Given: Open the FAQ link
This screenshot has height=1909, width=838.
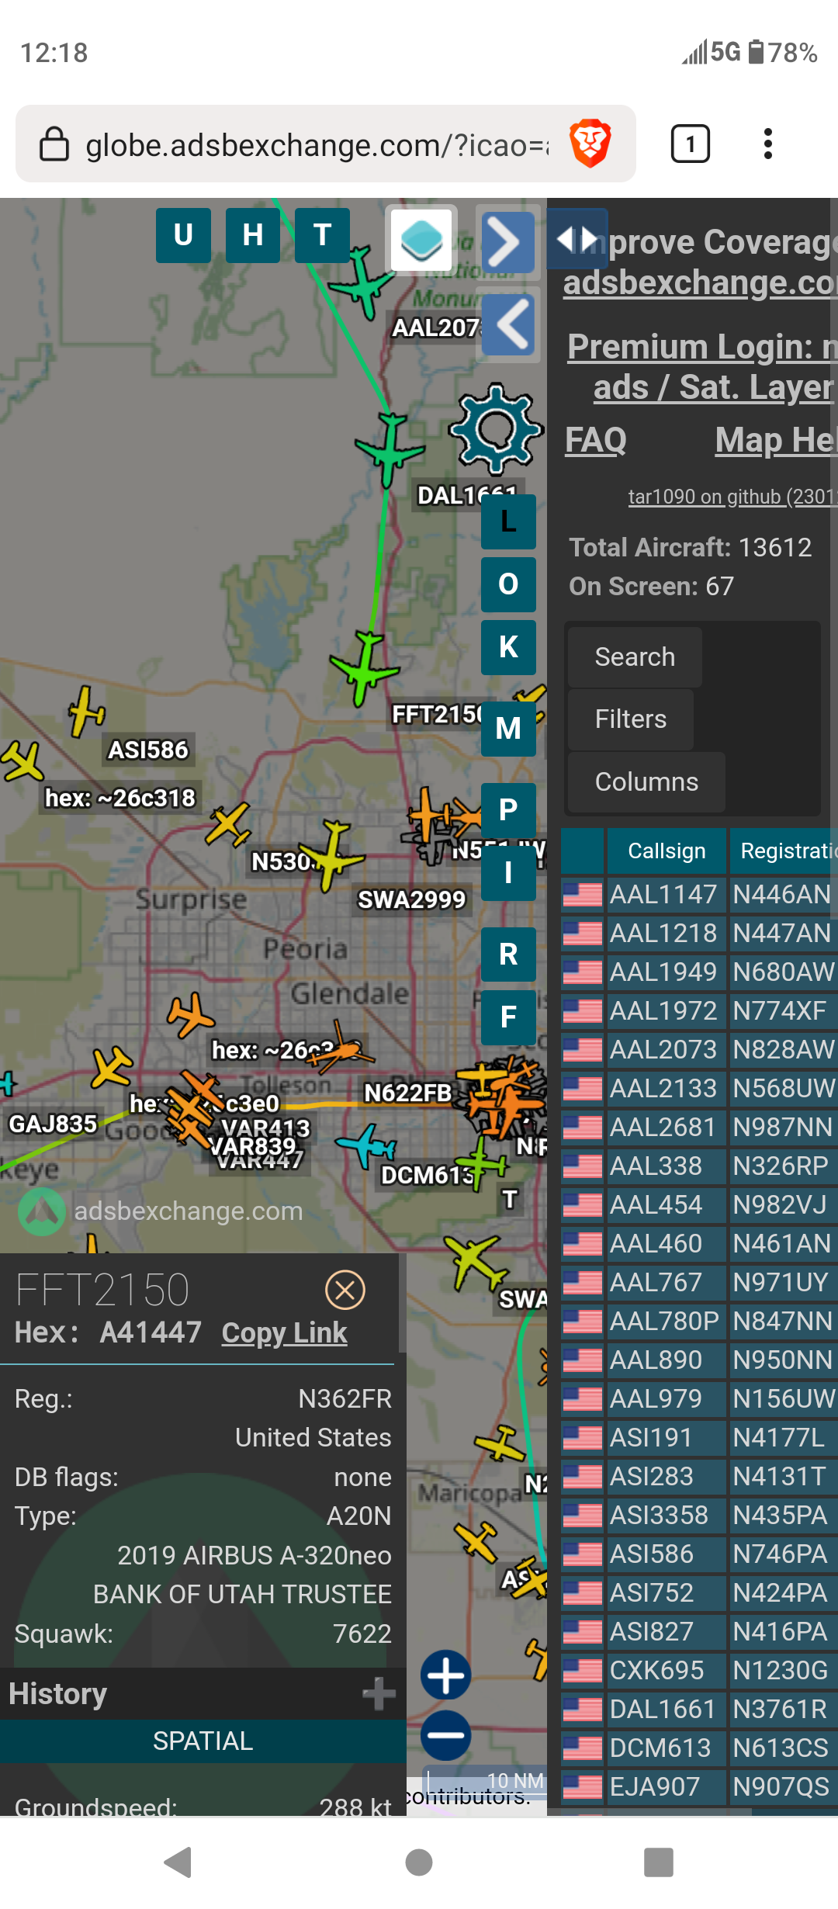Looking at the screenshot, I should coord(595,441).
